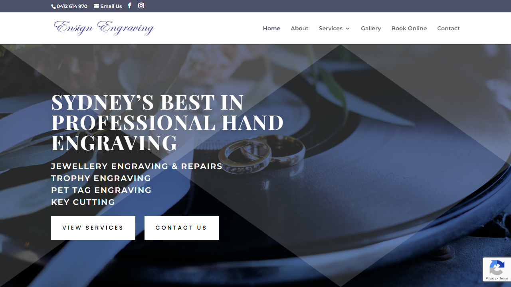Open the reCAPTCHA Terms link
This screenshot has height=287, width=511.
[504, 278]
